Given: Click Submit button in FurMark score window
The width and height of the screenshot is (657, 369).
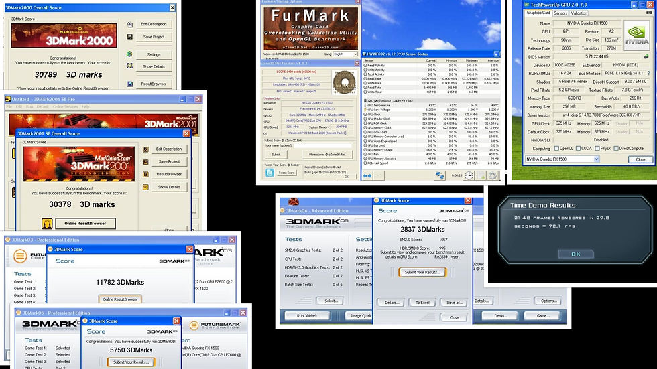Looking at the screenshot, I should (276, 155).
